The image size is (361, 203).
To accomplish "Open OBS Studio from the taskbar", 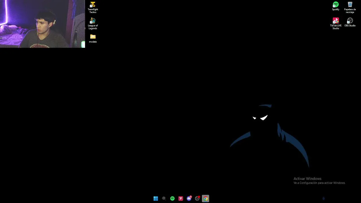I will [197, 198].
